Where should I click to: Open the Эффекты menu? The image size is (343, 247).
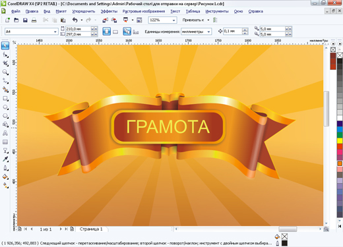pyautogui.click(x=109, y=11)
